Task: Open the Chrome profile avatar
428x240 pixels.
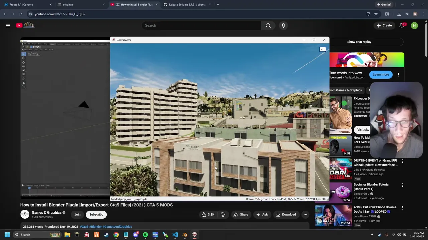Action: pos(415,14)
